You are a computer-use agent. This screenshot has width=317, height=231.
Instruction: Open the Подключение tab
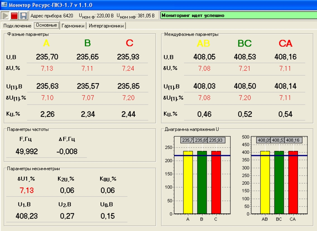tap(17, 26)
